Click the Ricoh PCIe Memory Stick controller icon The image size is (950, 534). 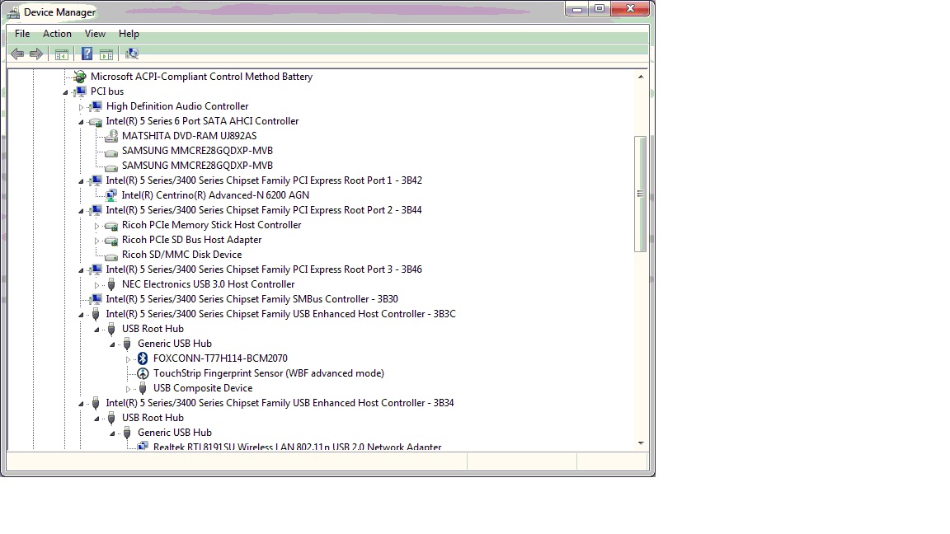tap(111, 225)
